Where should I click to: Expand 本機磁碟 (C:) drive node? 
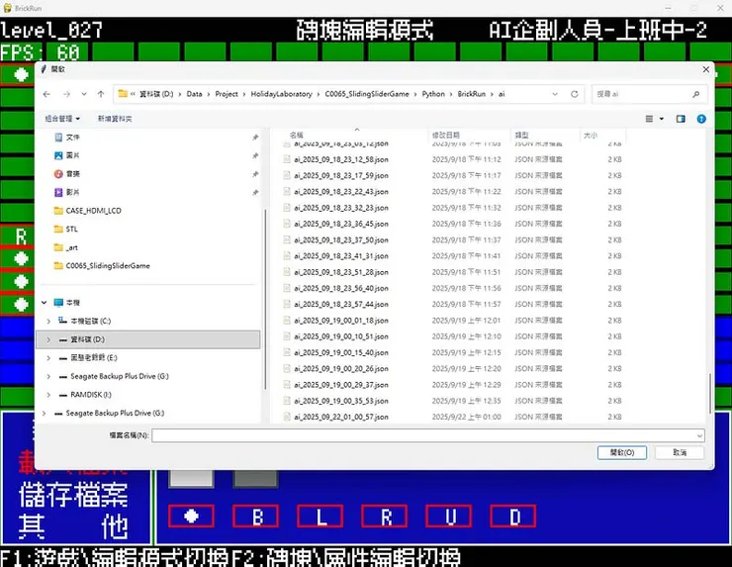pyautogui.click(x=48, y=321)
